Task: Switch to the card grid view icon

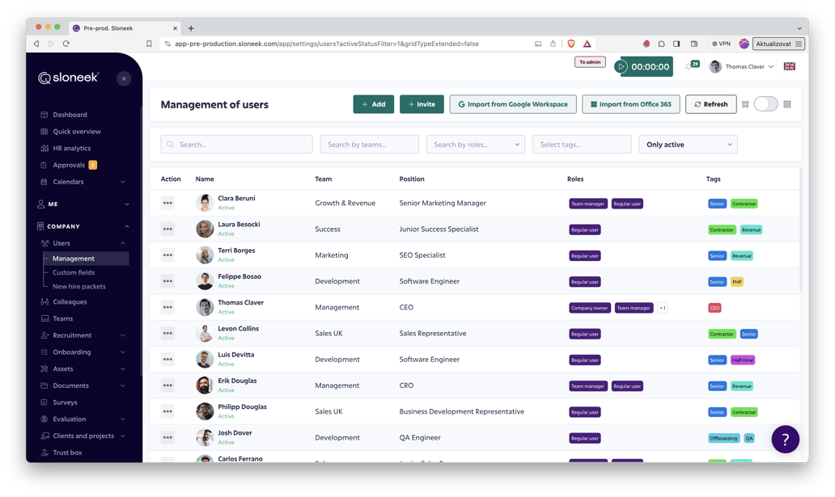Action: point(745,104)
